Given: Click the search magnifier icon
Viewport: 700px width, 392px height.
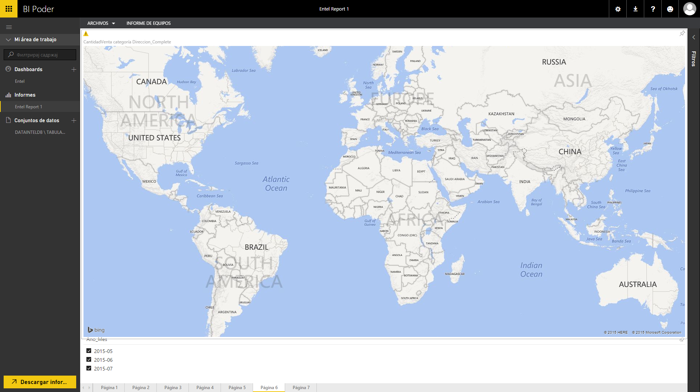Looking at the screenshot, I should pyautogui.click(x=11, y=55).
